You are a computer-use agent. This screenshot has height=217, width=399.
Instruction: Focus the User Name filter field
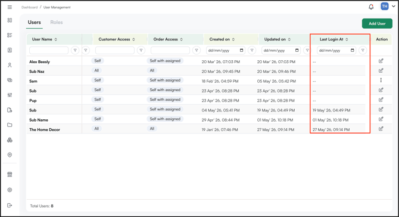[x=49, y=50]
